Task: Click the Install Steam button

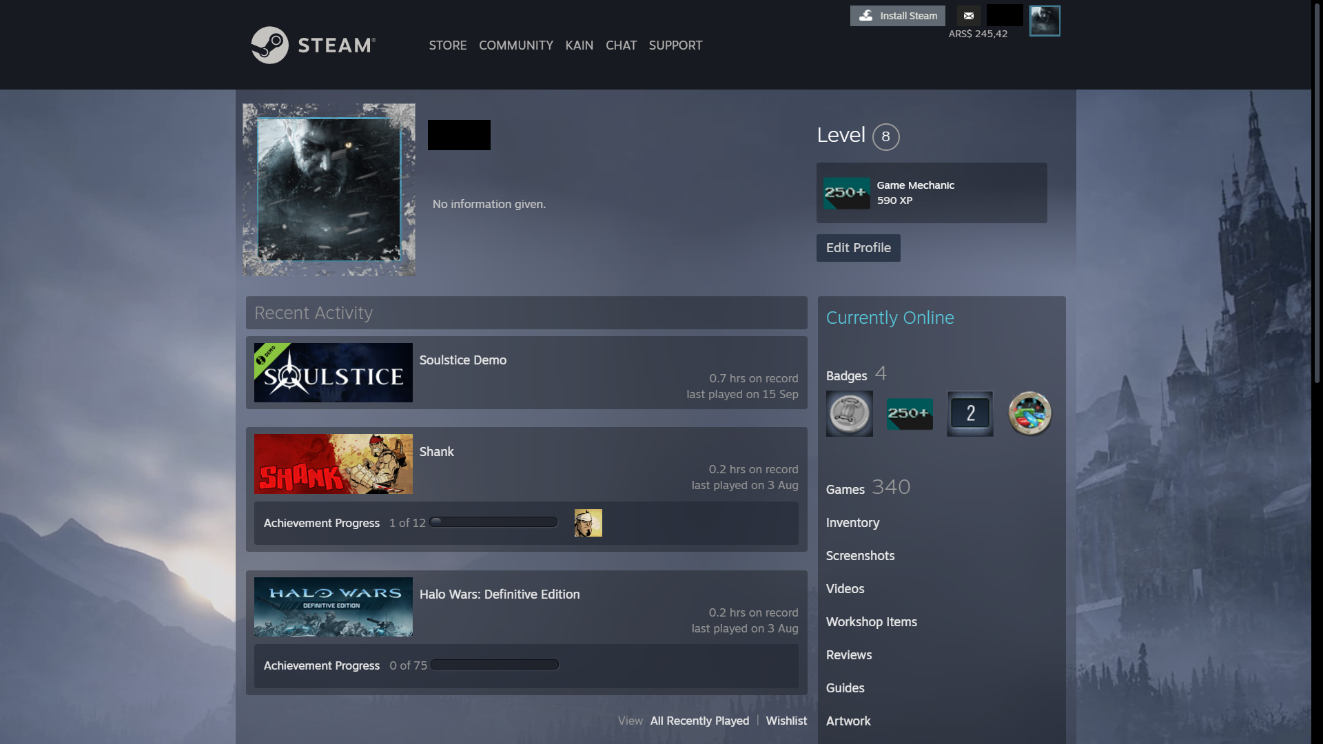Action: [x=898, y=16]
